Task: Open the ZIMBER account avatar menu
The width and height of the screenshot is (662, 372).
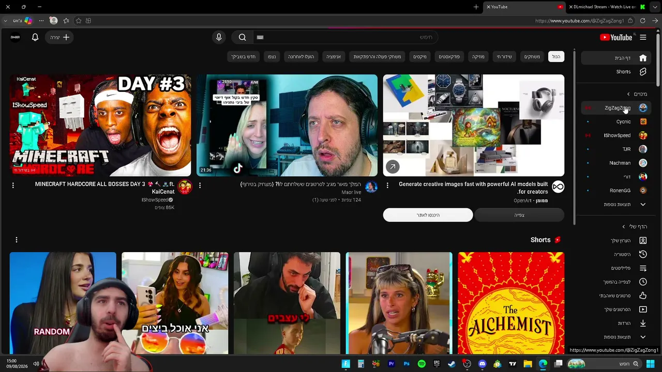Action: tap(15, 37)
